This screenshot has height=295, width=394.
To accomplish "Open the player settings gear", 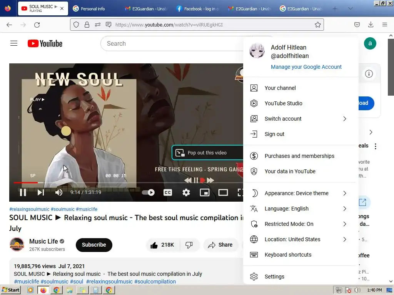I will [186, 192].
